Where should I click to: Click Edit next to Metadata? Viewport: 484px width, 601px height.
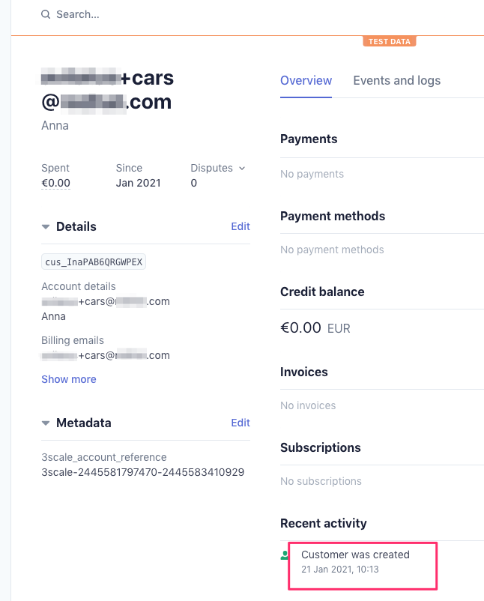(241, 423)
